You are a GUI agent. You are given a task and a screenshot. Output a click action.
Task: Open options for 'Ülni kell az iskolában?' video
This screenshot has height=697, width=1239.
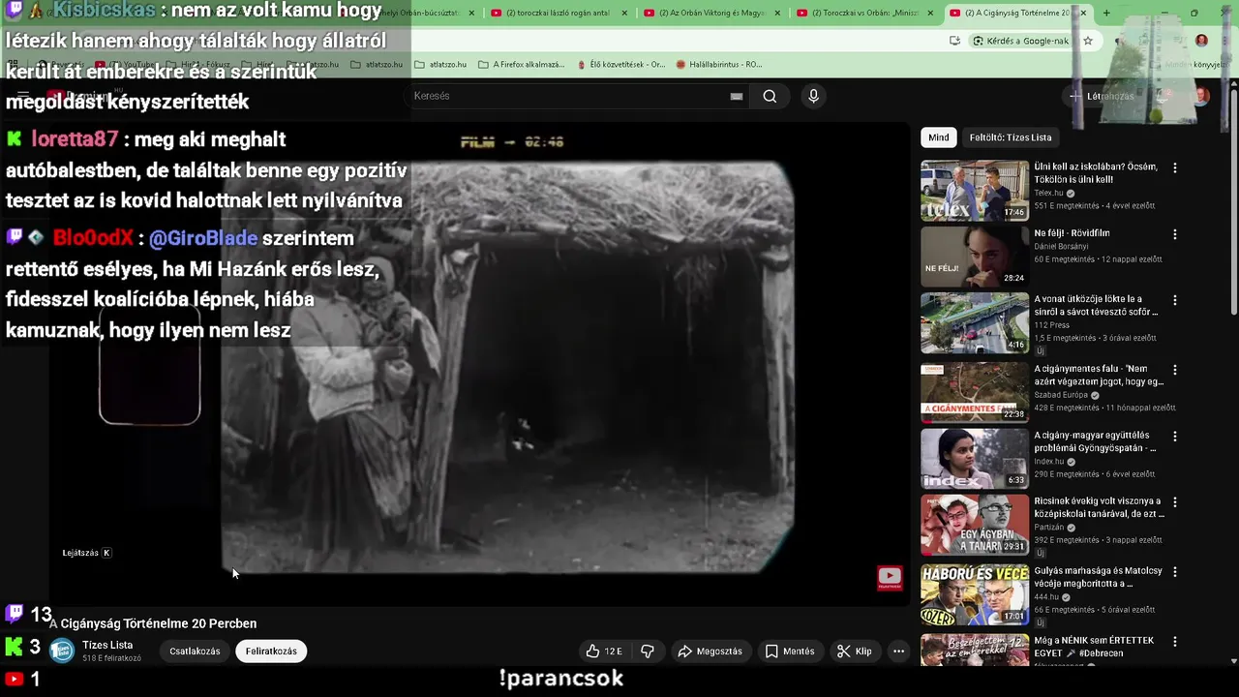click(x=1175, y=167)
